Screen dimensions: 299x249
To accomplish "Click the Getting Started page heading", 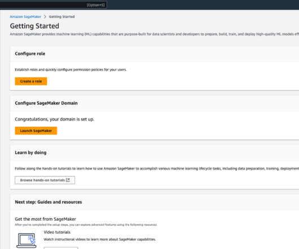I will pyautogui.click(x=34, y=26).
